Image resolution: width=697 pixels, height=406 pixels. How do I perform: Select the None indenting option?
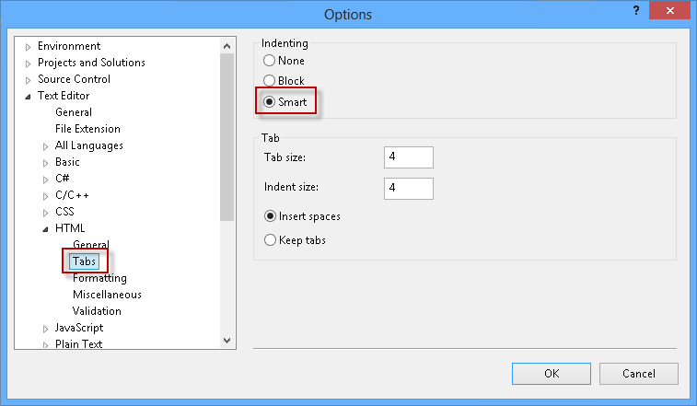[x=270, y=61]
